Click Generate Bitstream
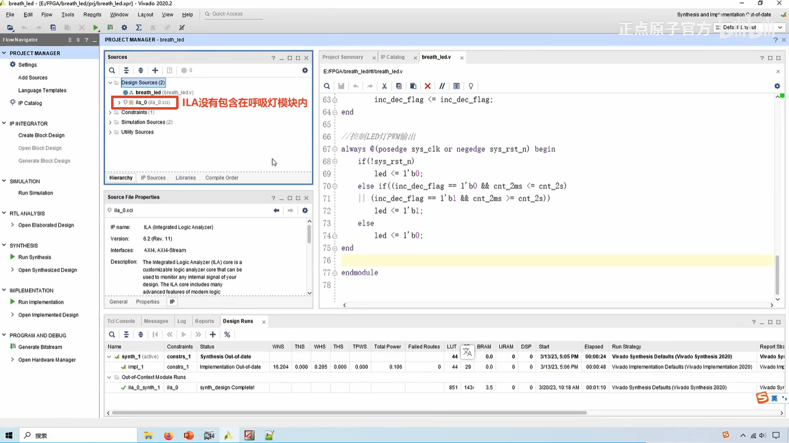This screenshot has height=443, width=789. click(x=40, y=347)
